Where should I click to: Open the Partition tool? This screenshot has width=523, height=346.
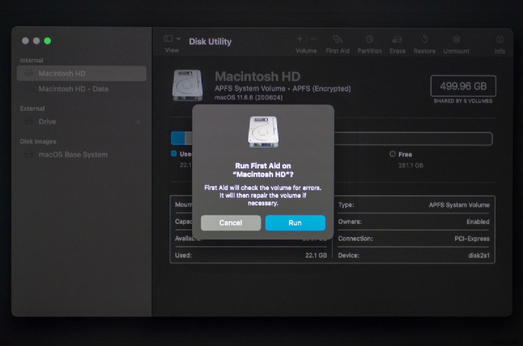[369, 40]
